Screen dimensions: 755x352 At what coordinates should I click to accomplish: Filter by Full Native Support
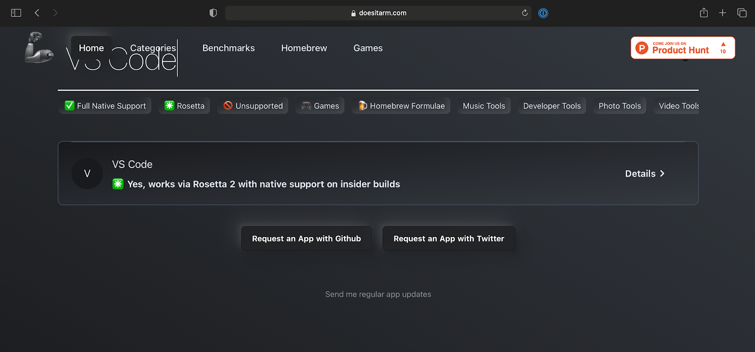[x=105, y=106]
